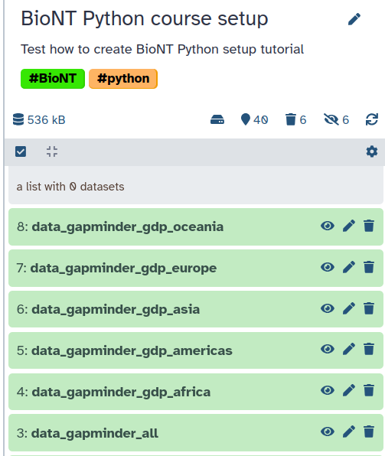Collapse all expanded datasets
Viewport: 385px width, 456px height.
pyautogui.click(x=52, y=151)
